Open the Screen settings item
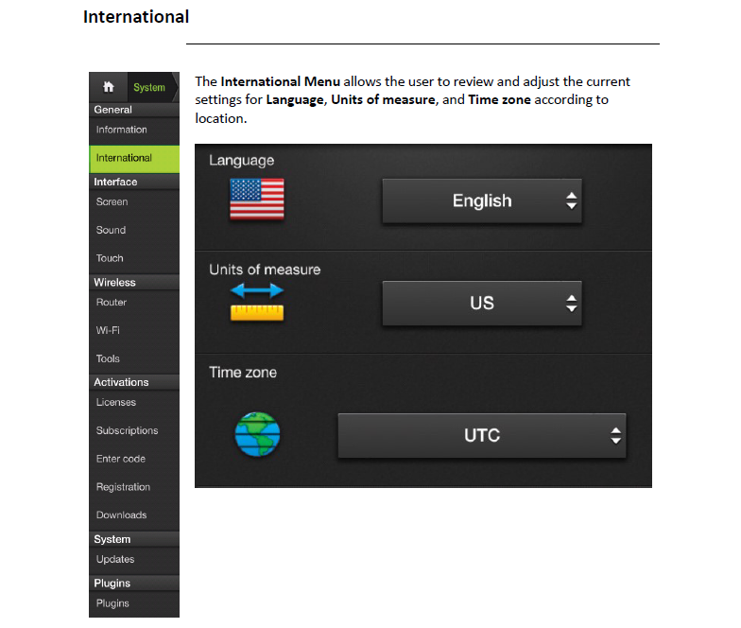This screenshot has width=741, height=628. [134, 202]
